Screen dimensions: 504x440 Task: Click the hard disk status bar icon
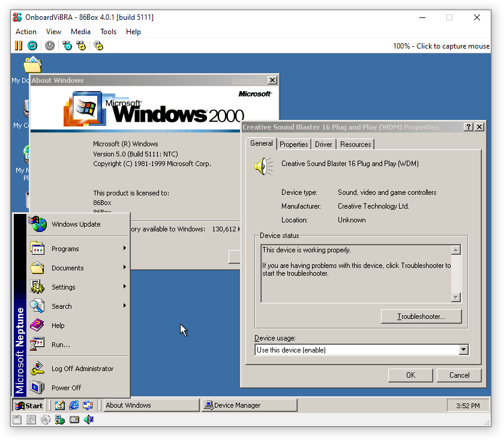tap(74, 420)
